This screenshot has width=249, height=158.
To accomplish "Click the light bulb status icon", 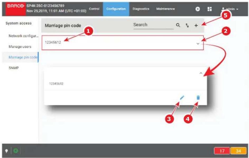I will 6,151.
